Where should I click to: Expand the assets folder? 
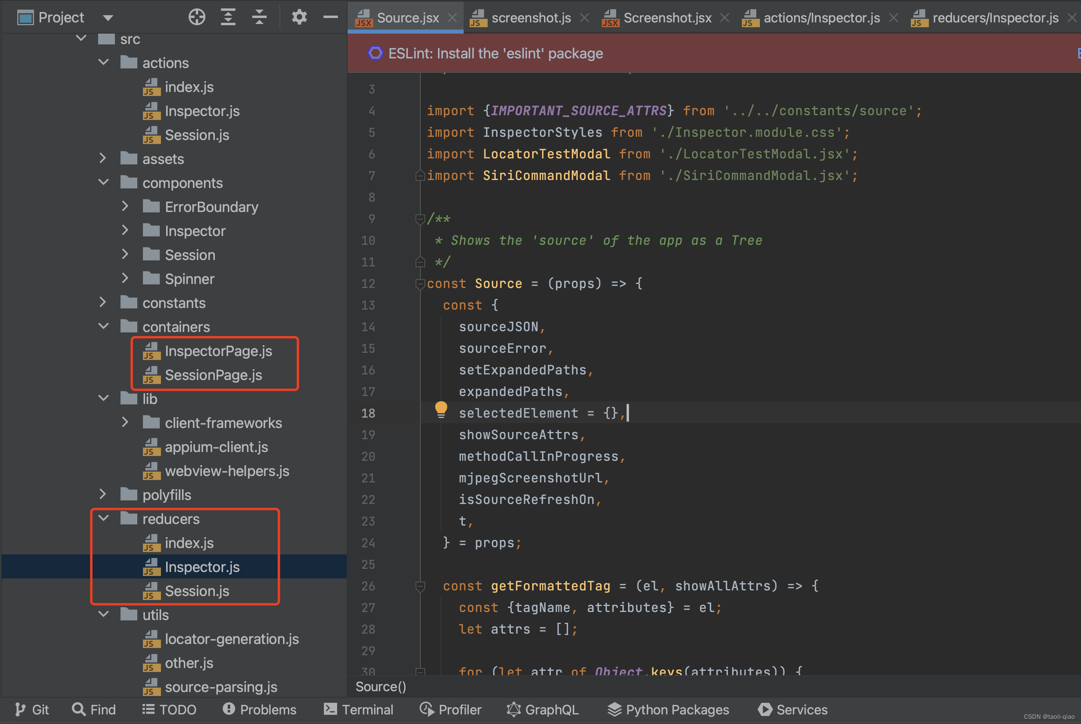click(103, 159)
